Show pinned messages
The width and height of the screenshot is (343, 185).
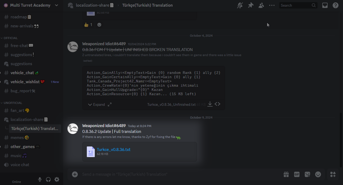coord(251,5)
